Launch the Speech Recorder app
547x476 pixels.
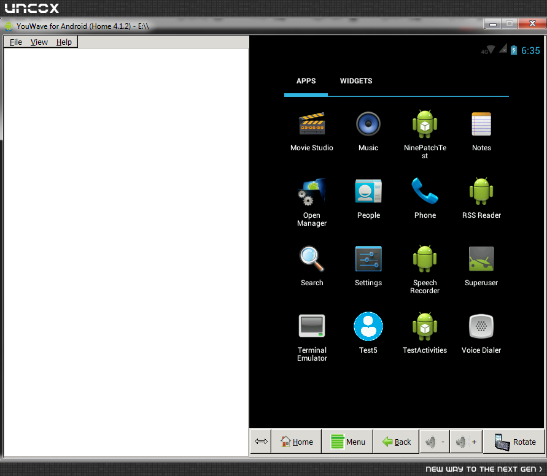point(425,270)
